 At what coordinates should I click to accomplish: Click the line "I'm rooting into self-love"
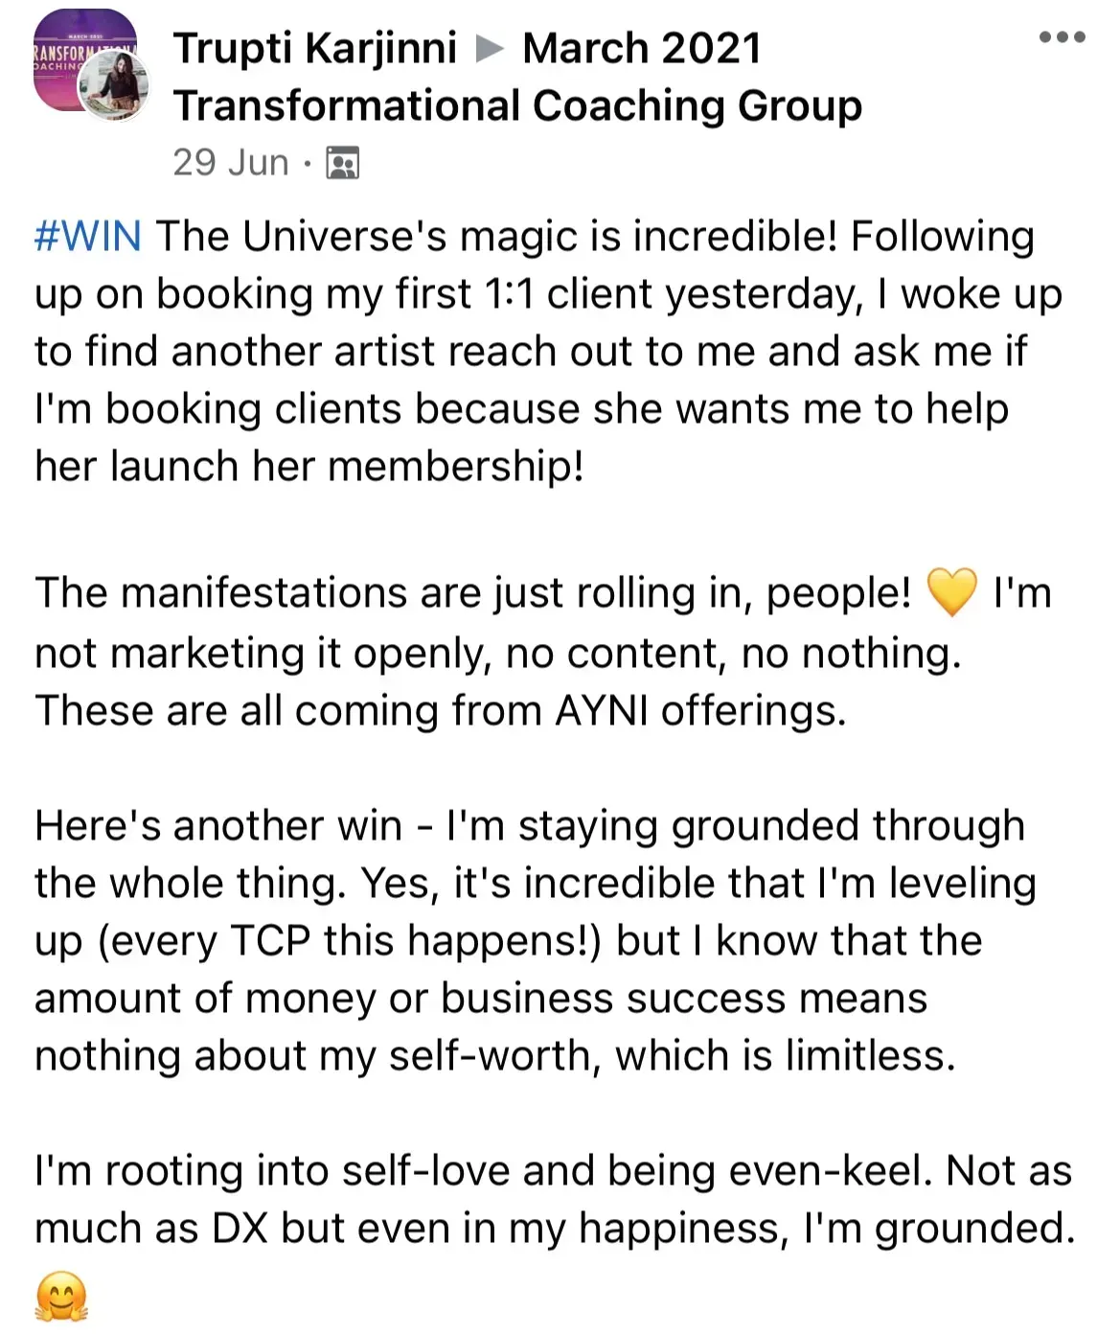(x=552, y=1171)
